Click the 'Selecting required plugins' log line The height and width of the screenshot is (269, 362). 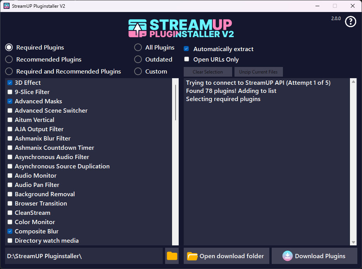[223, 99]
